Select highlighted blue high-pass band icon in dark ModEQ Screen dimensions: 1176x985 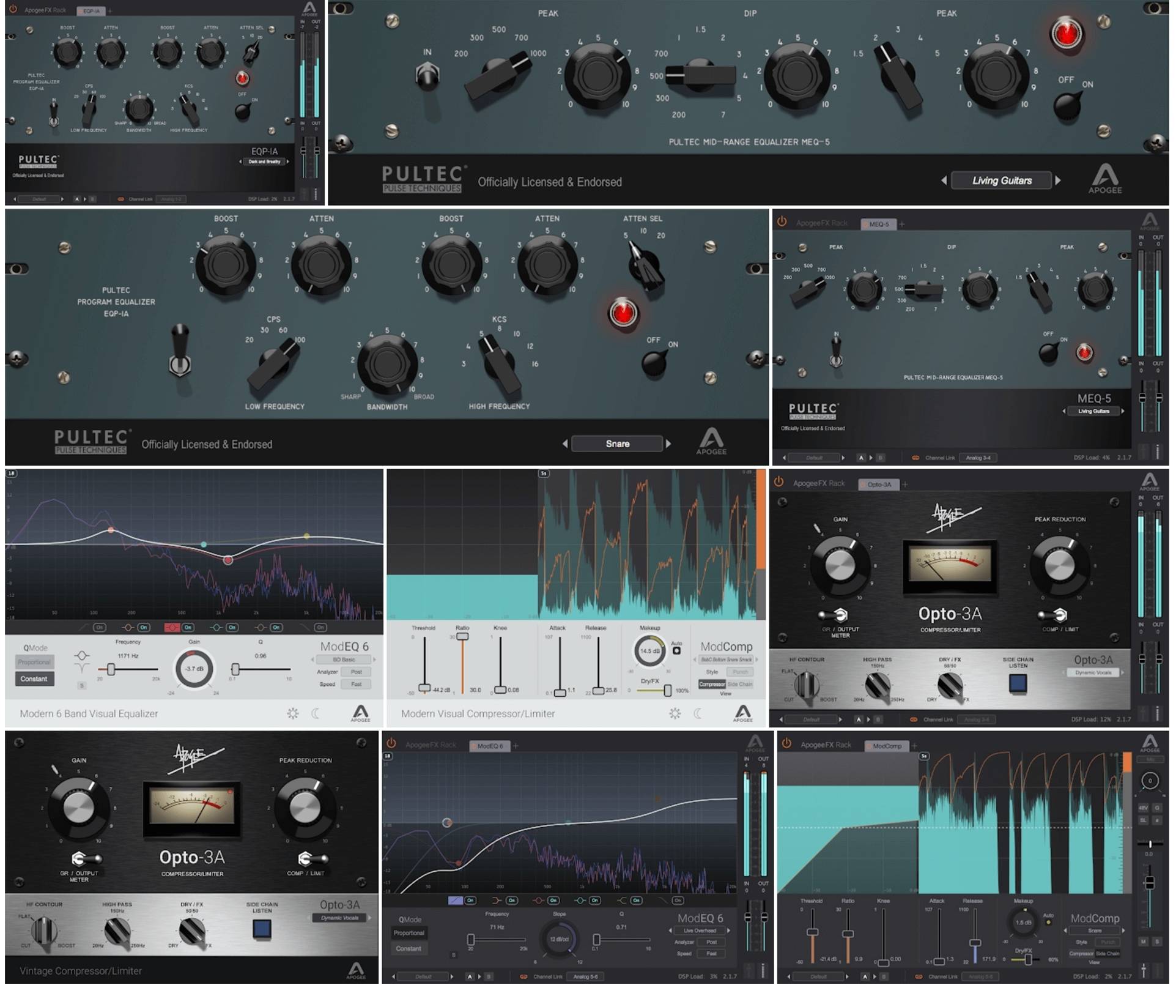pyautogui.click(x=455, y=901)
